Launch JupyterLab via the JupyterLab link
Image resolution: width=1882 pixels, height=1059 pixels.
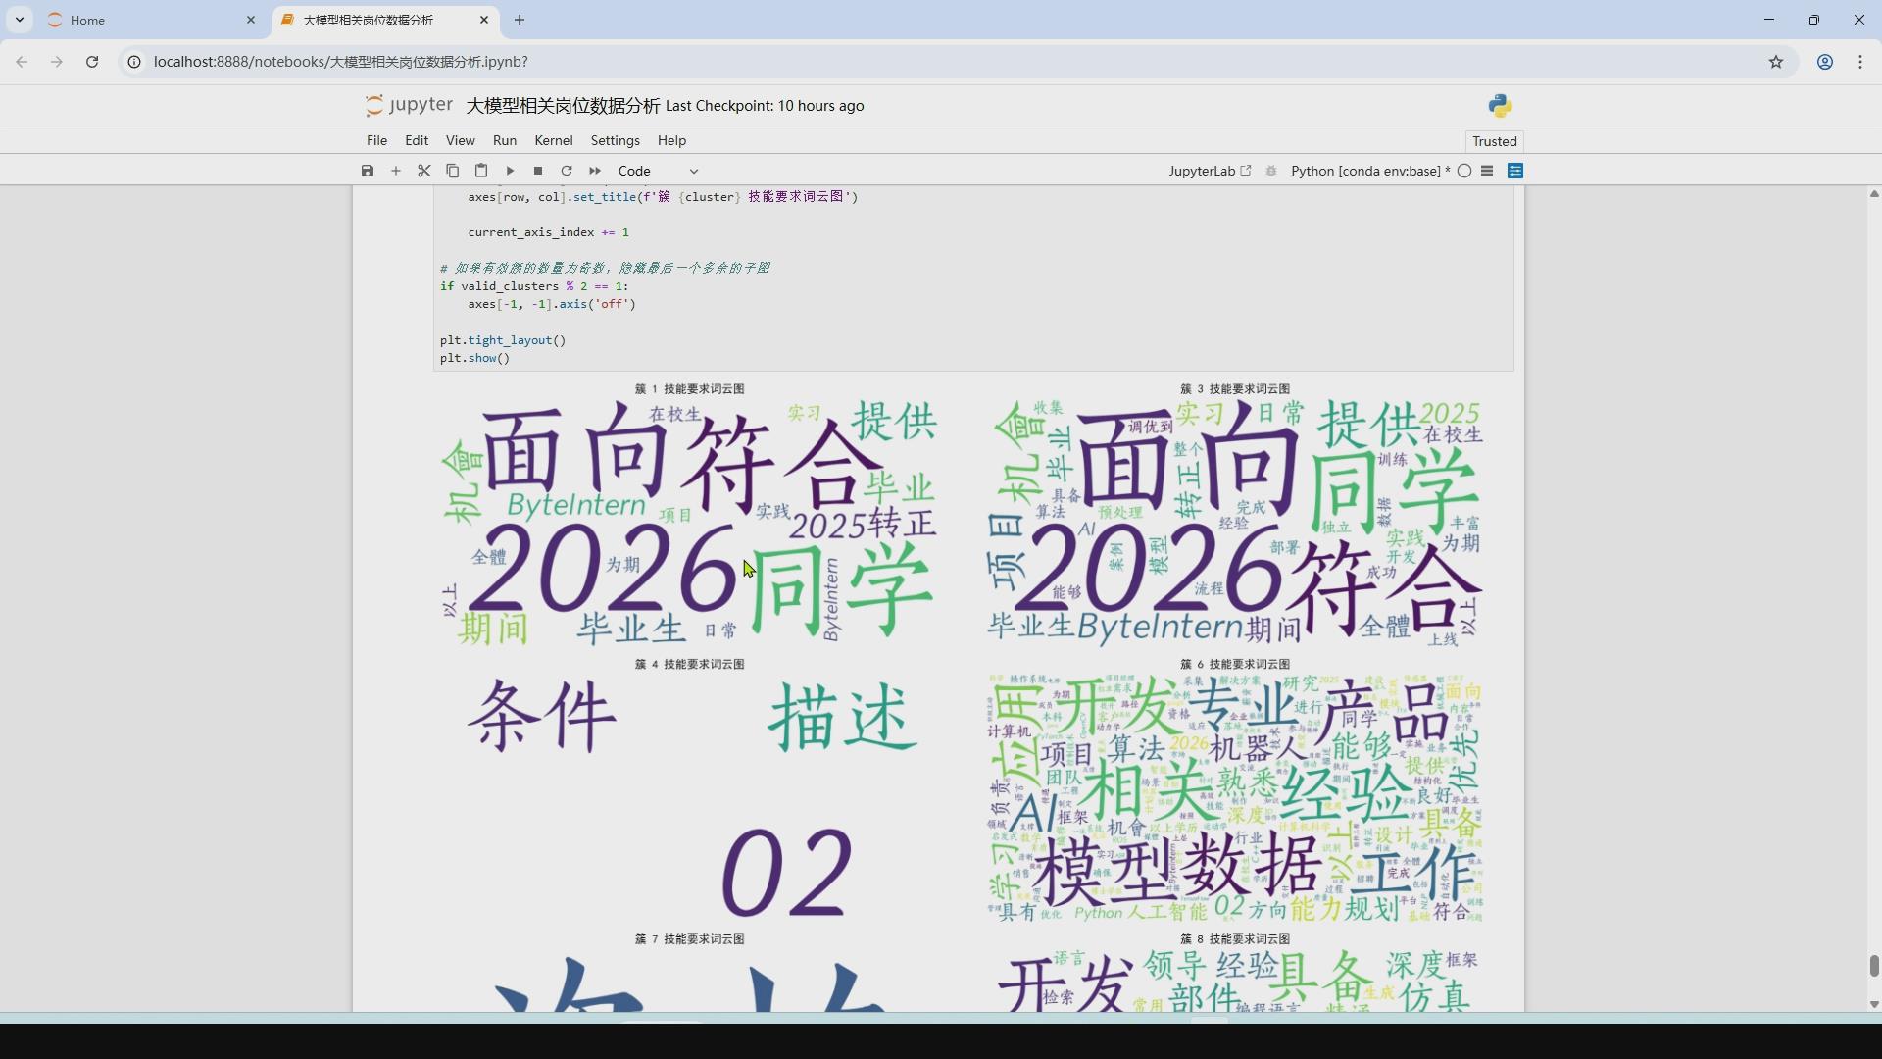(1208, 170)
